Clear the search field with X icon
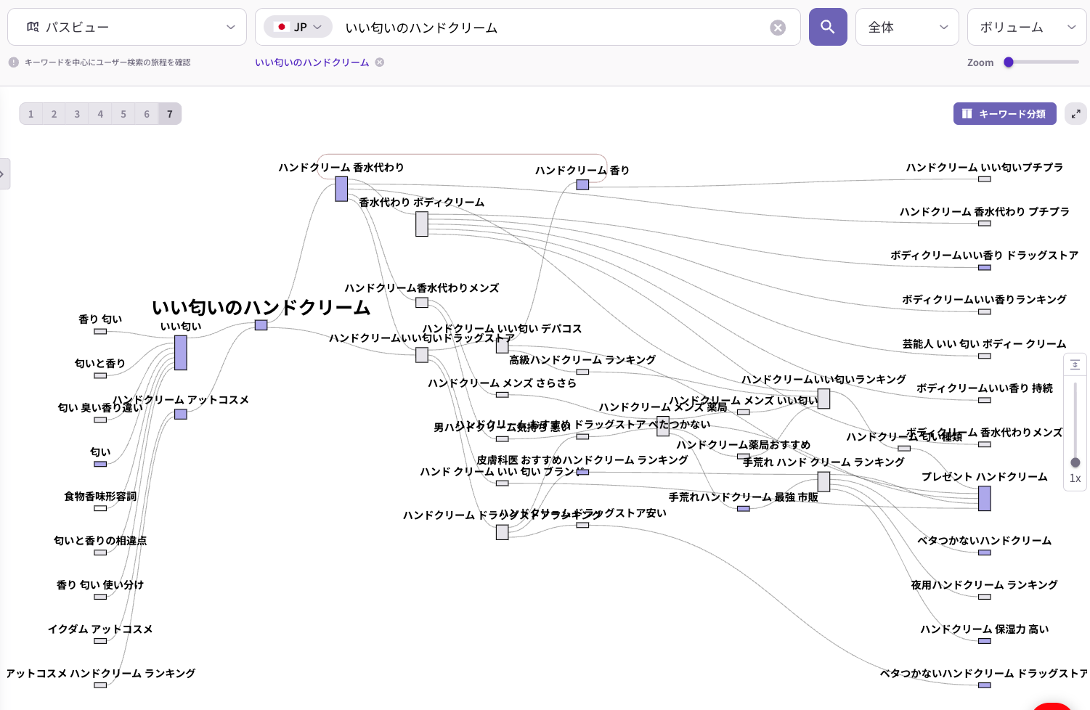Image resolution: width=1090 pixels, height=710 pixels. tap(777, 28)
